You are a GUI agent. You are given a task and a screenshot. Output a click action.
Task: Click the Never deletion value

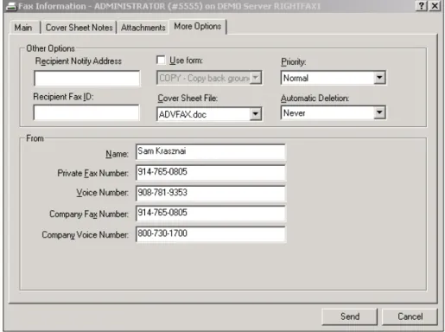[294, 113]
